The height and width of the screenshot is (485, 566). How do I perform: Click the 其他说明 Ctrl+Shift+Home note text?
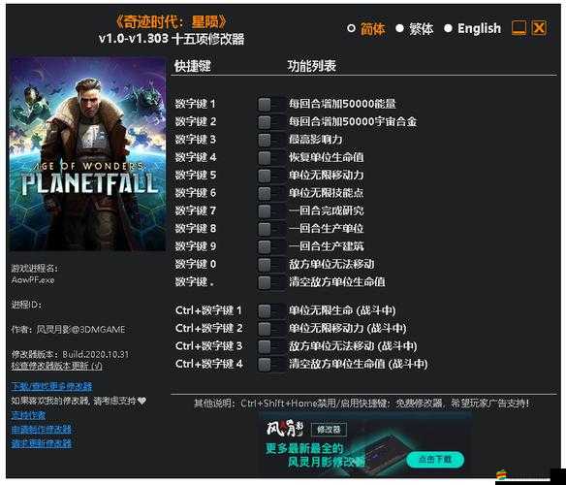[x=362, y=404]
